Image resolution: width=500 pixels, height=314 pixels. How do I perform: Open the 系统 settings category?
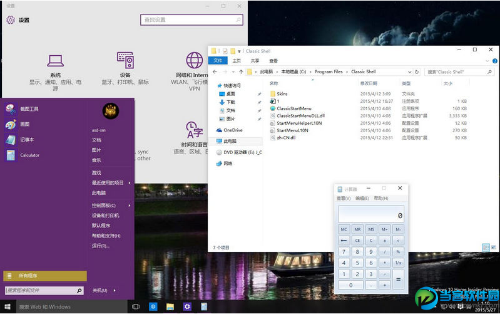point(55,68)
